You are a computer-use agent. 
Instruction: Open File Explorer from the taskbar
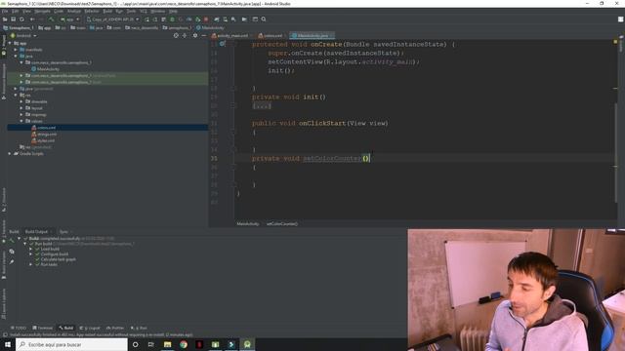(167, 344)
